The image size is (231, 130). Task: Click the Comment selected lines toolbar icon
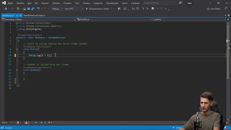[133, 9]
